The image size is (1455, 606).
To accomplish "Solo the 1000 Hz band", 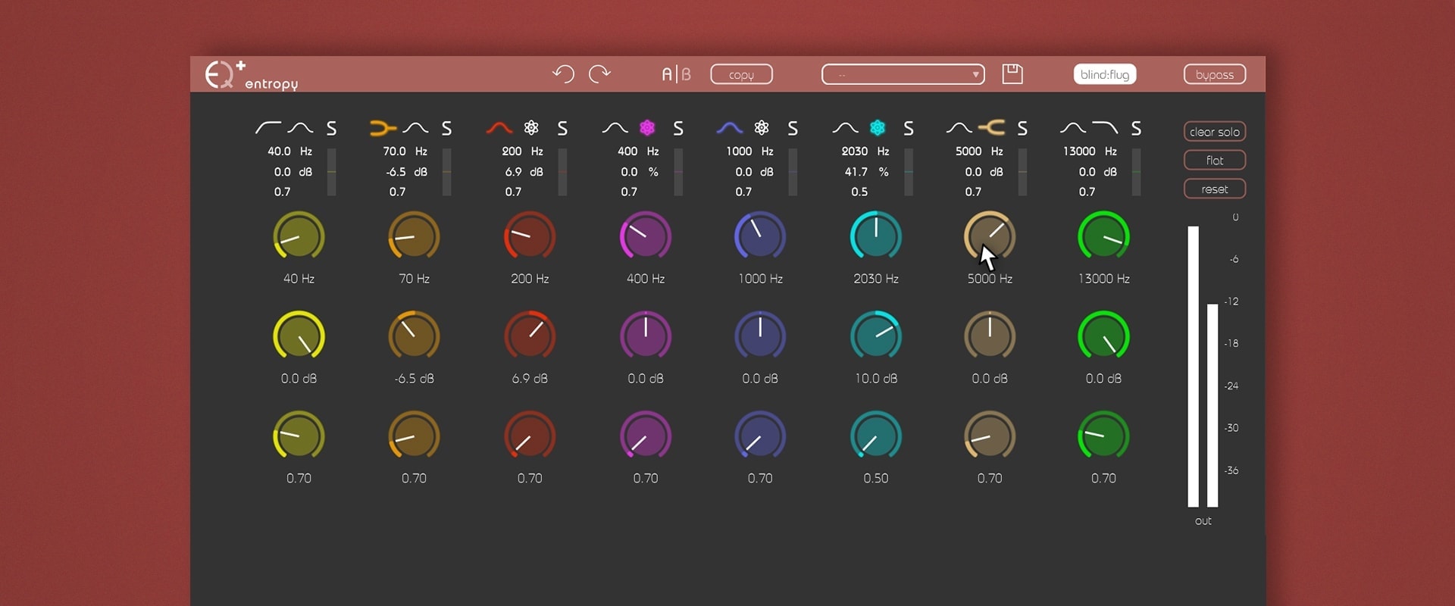I will tap(793, 129).
